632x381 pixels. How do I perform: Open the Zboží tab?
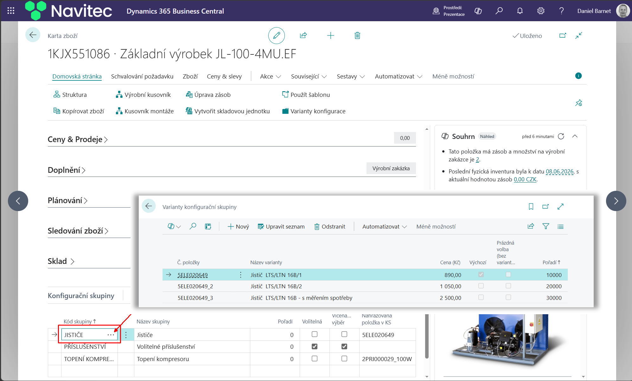tap(190, 76)
